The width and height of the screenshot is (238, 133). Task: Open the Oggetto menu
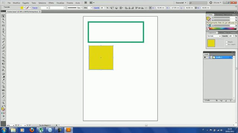(26, 3)
